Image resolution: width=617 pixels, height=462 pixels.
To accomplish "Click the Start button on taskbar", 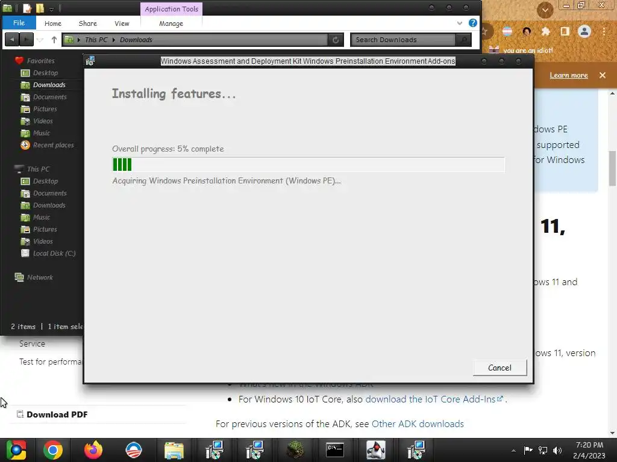I will (x=16, y=450).
